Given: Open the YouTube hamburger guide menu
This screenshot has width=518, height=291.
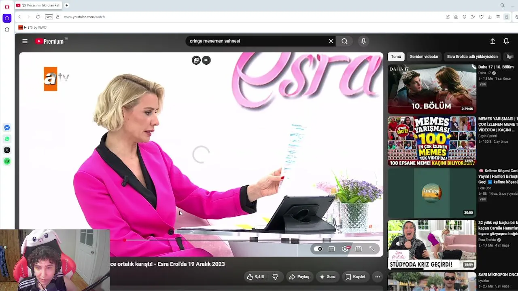Looking at the screenshot, I should (x=25, y=41).
